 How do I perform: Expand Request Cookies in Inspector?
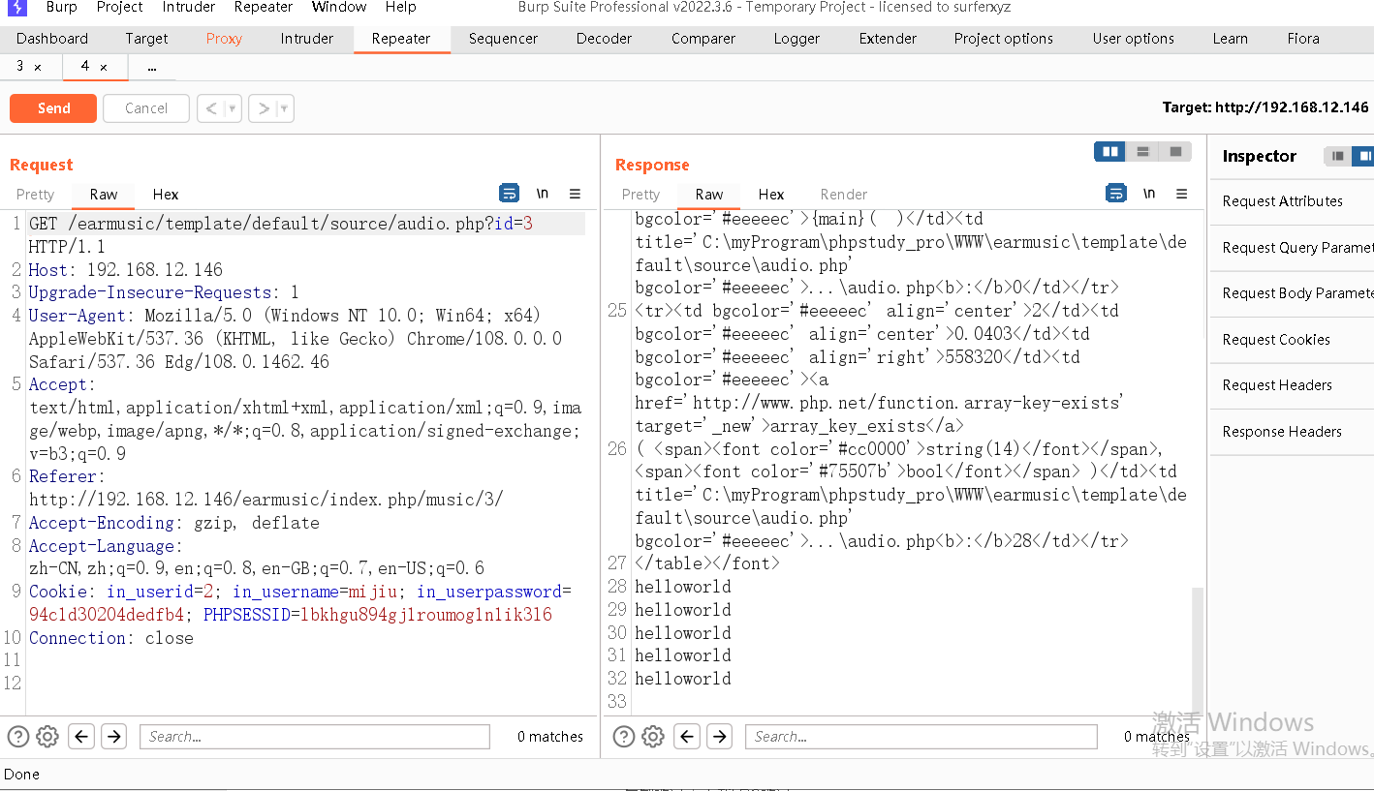[1292, 340]
